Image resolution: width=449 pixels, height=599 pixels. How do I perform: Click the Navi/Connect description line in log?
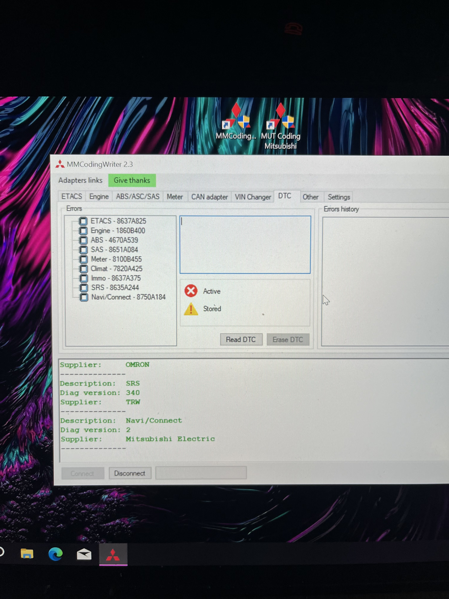tap(121, 421)
